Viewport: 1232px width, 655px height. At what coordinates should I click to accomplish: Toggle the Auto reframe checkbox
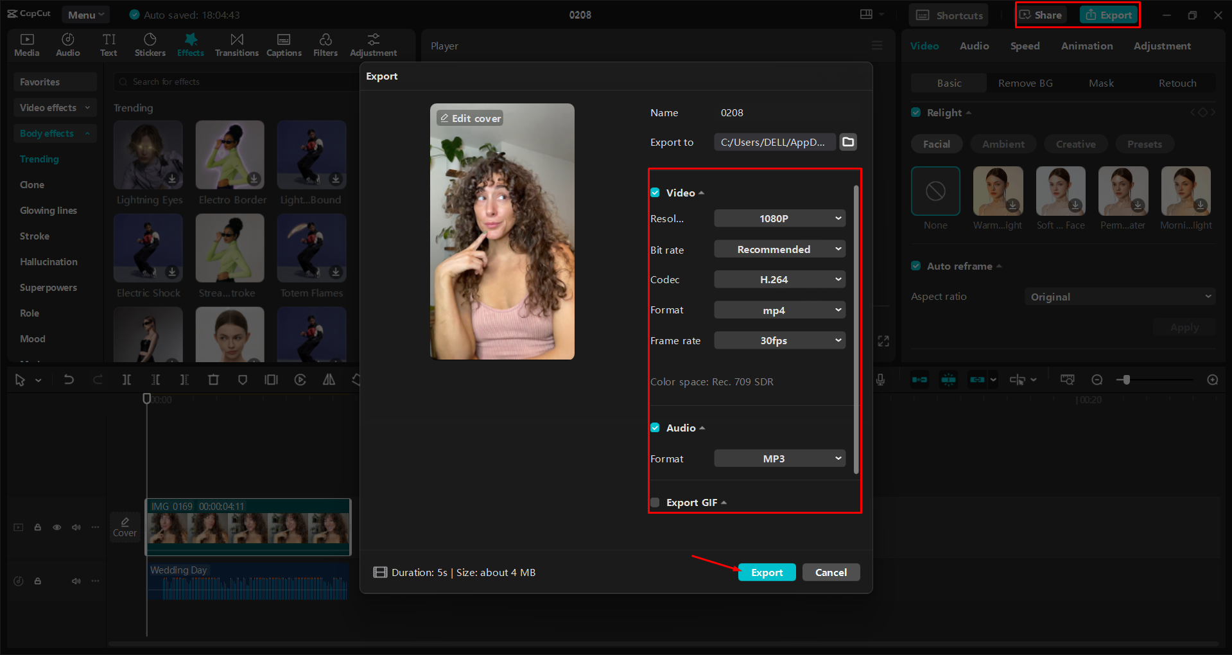[x=915, y=266]
